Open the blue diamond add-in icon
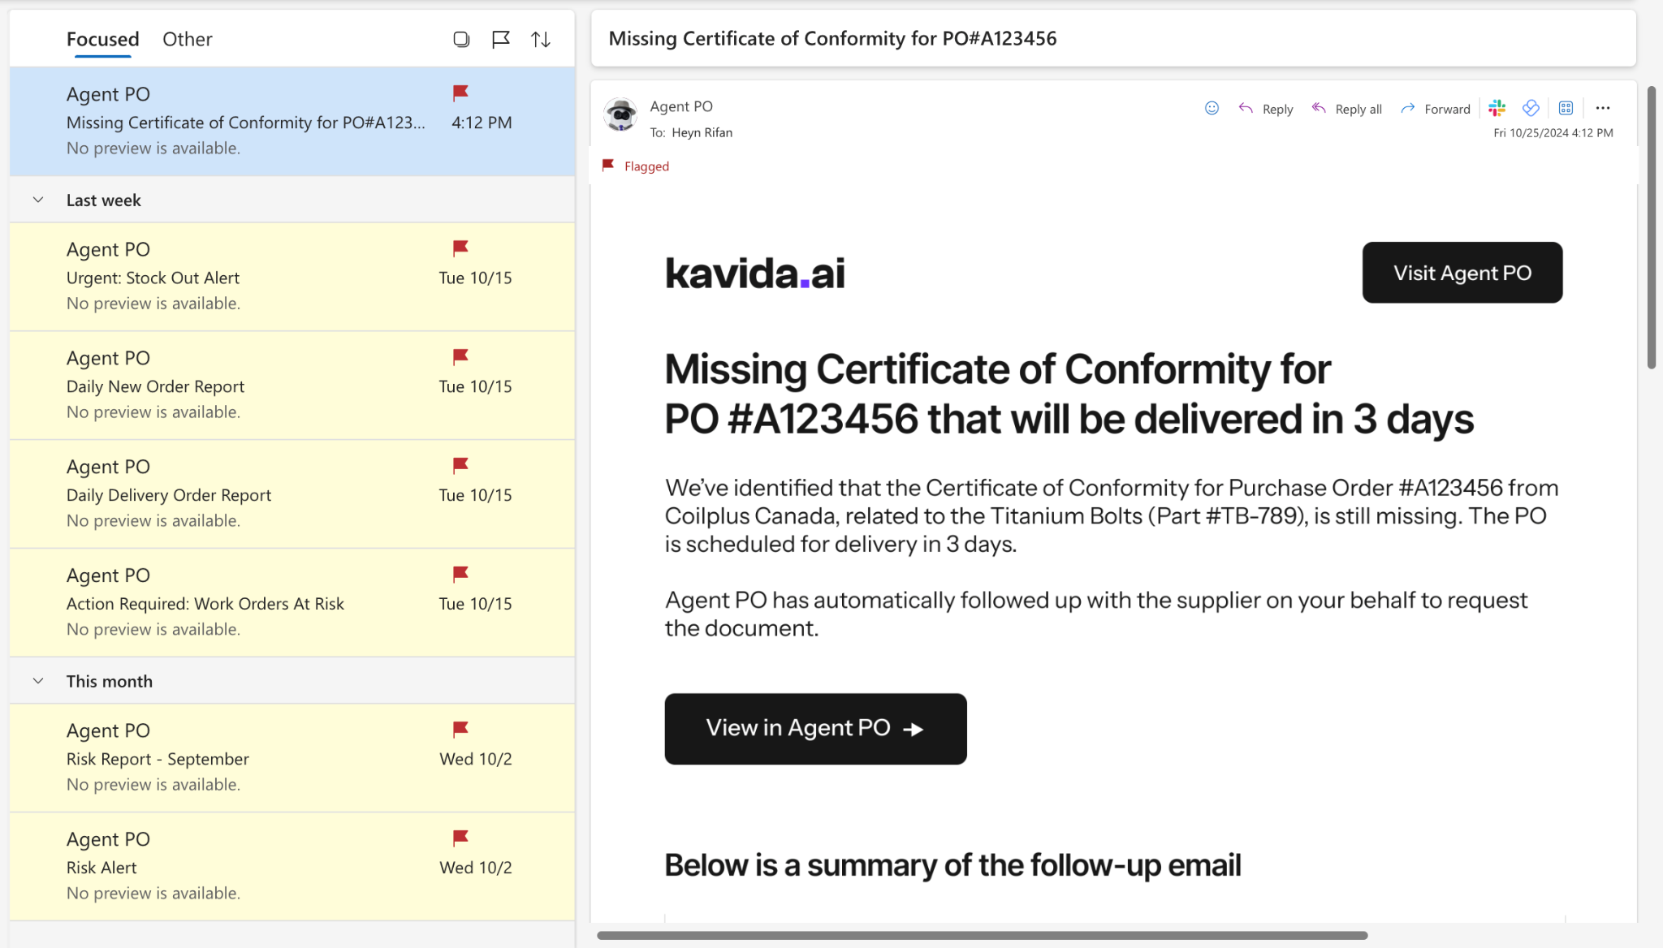1663x948 pixels. [x=1531, y=108]
